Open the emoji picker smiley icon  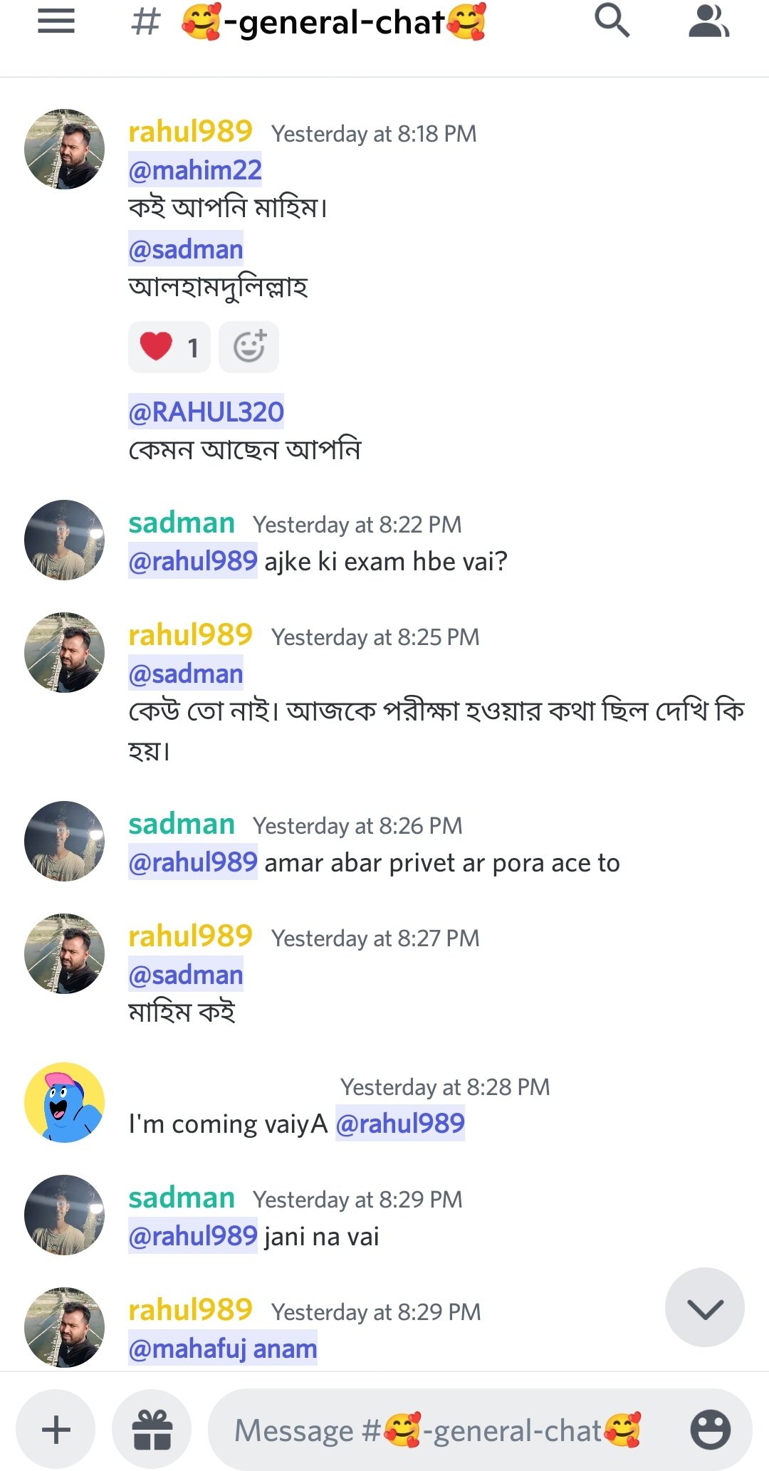pos(710,1430)
